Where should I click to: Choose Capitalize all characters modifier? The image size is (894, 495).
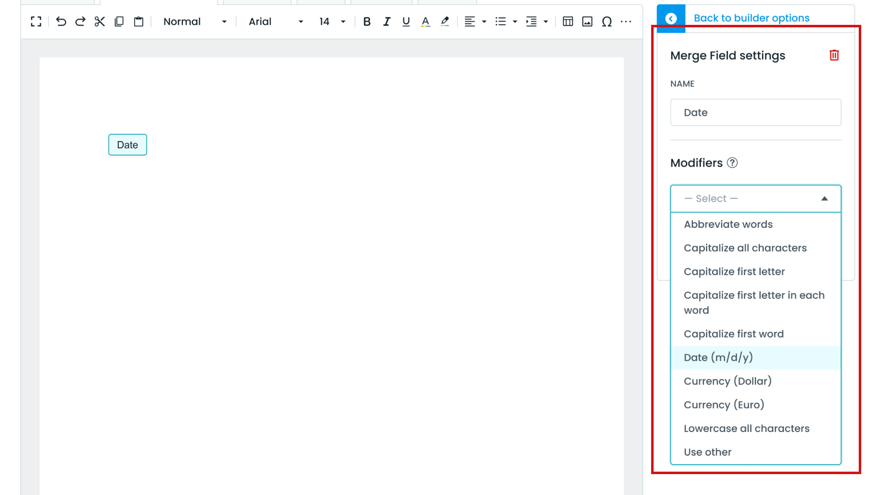click(x=745, y=247)
